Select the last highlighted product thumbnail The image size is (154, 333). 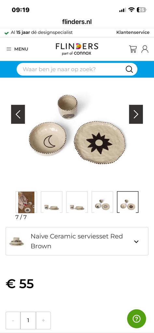(x=128, y=202)
